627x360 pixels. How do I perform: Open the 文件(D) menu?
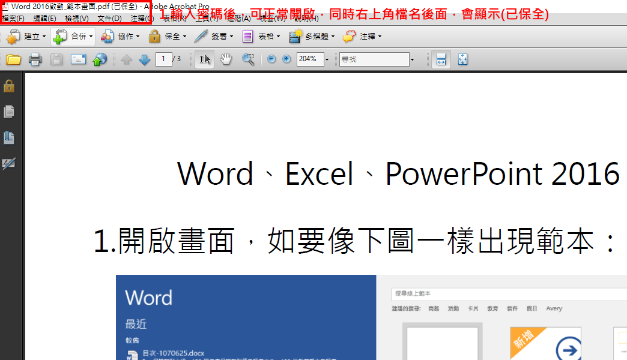(x=109, y=19)
